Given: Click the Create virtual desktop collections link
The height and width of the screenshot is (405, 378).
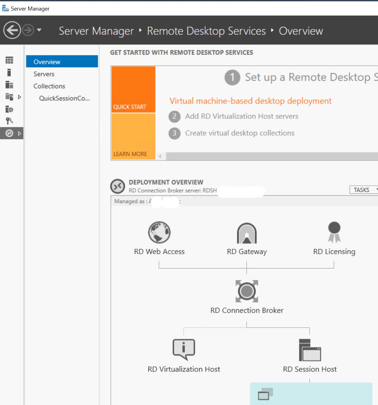Looking at the screenshot, I should 240,133.
